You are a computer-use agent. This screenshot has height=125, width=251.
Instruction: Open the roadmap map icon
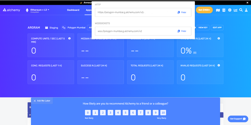click(218, 10)
